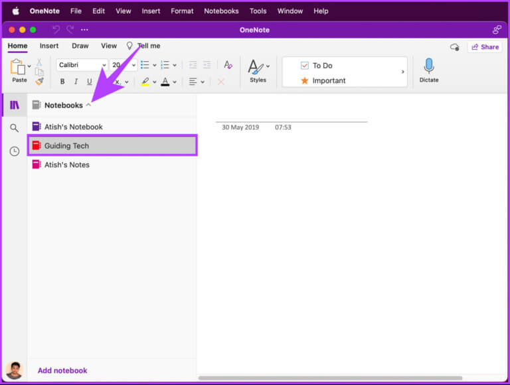Click the sync status cloud icon
The width and height of the screenshot is (510, 385).
[x=454, y=47]
